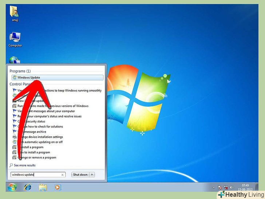
Task: Click the icon beside 'How to install a program'
Action: (15, 152)
